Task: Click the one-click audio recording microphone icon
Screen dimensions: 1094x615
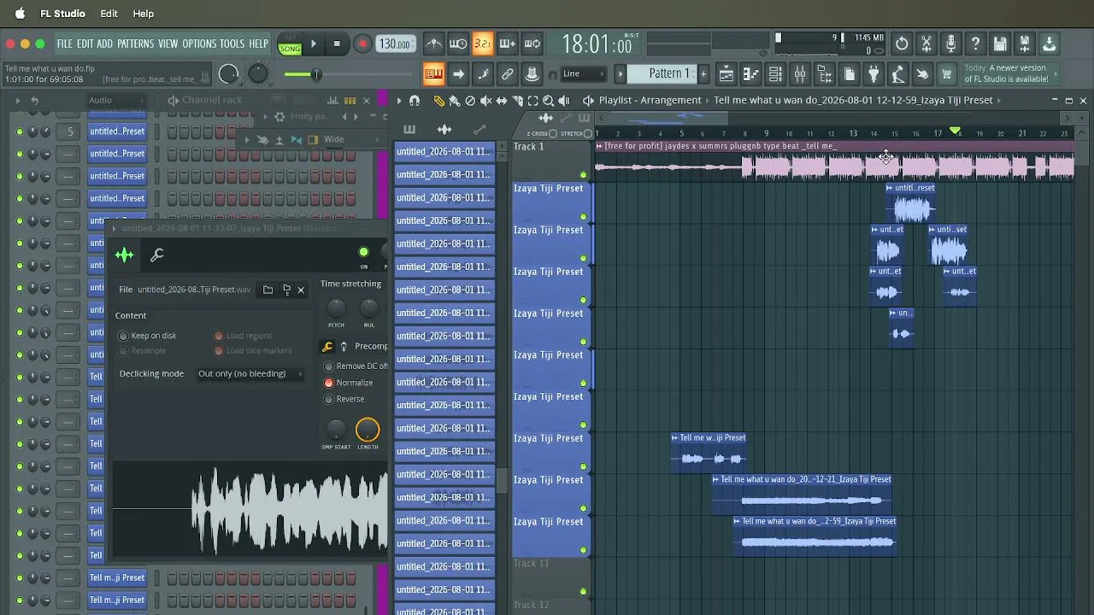Action: pyautogui.click(x=950, y=44)
